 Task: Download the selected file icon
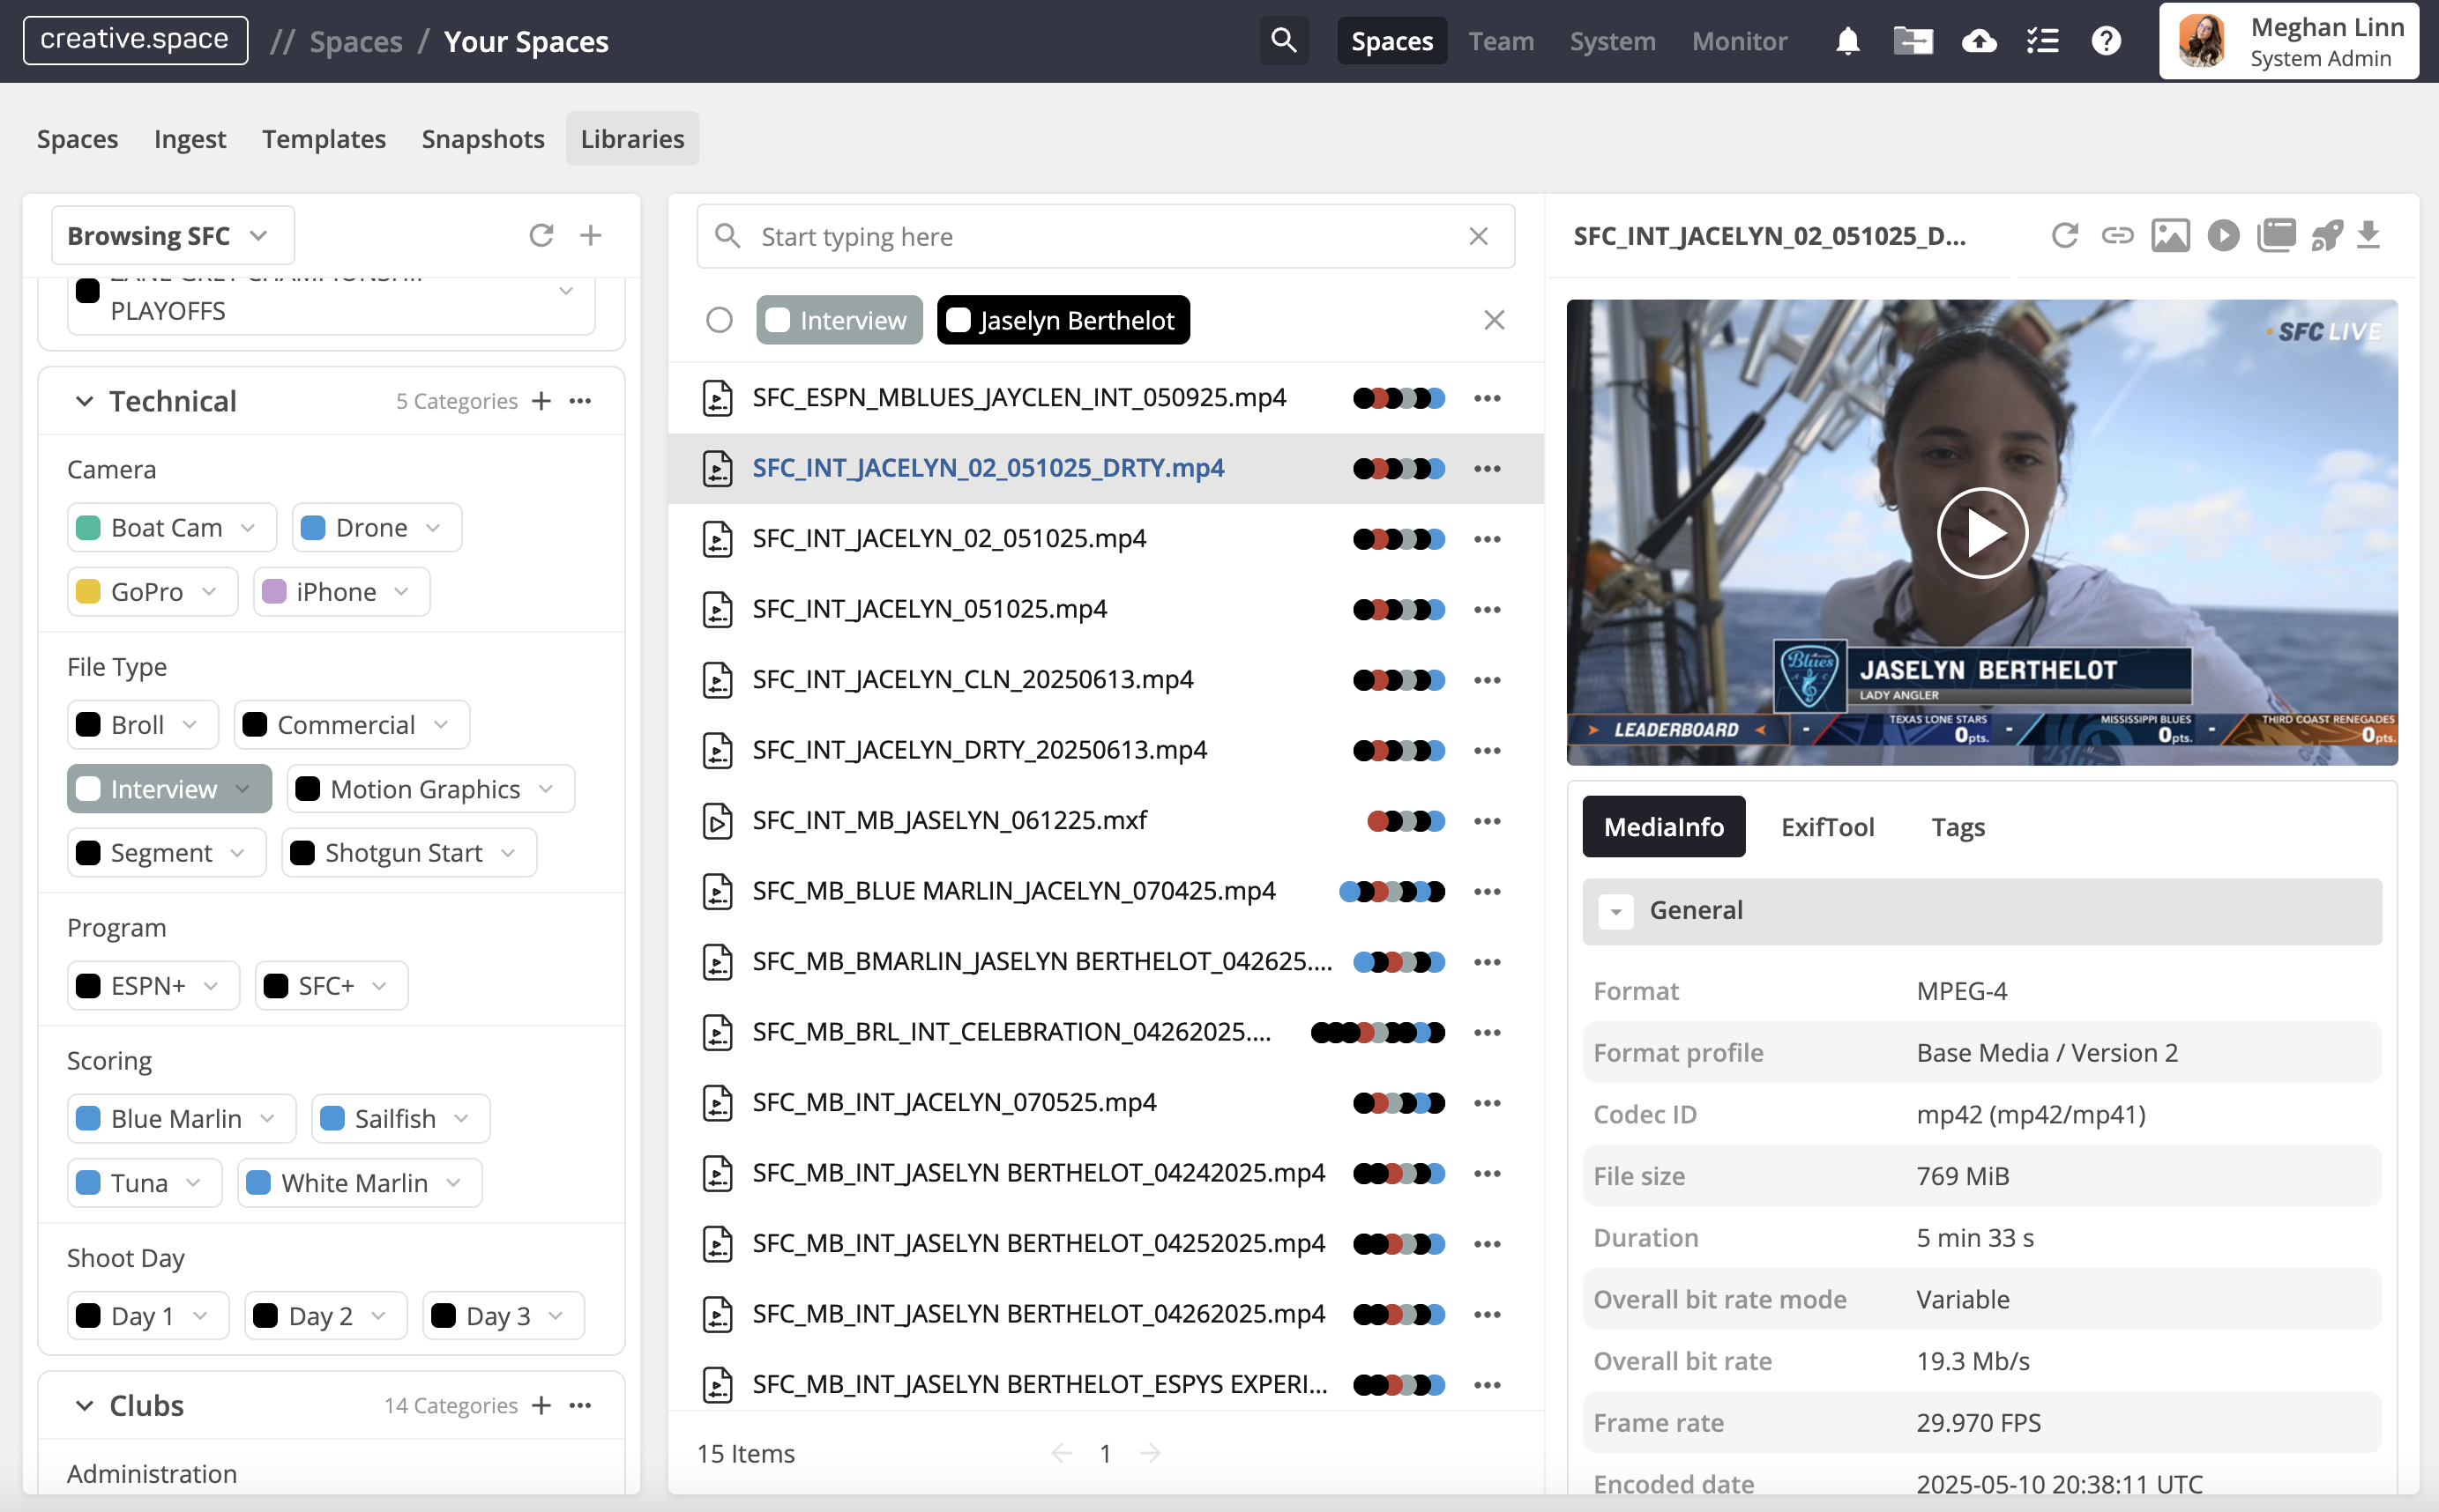[2368, 236]
